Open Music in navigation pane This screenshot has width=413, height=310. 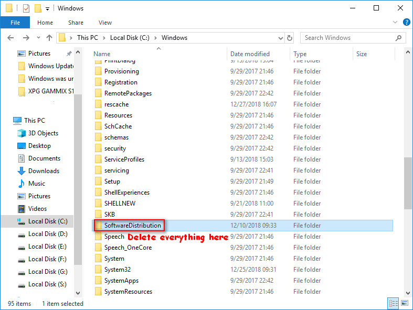tap(37, 184)
